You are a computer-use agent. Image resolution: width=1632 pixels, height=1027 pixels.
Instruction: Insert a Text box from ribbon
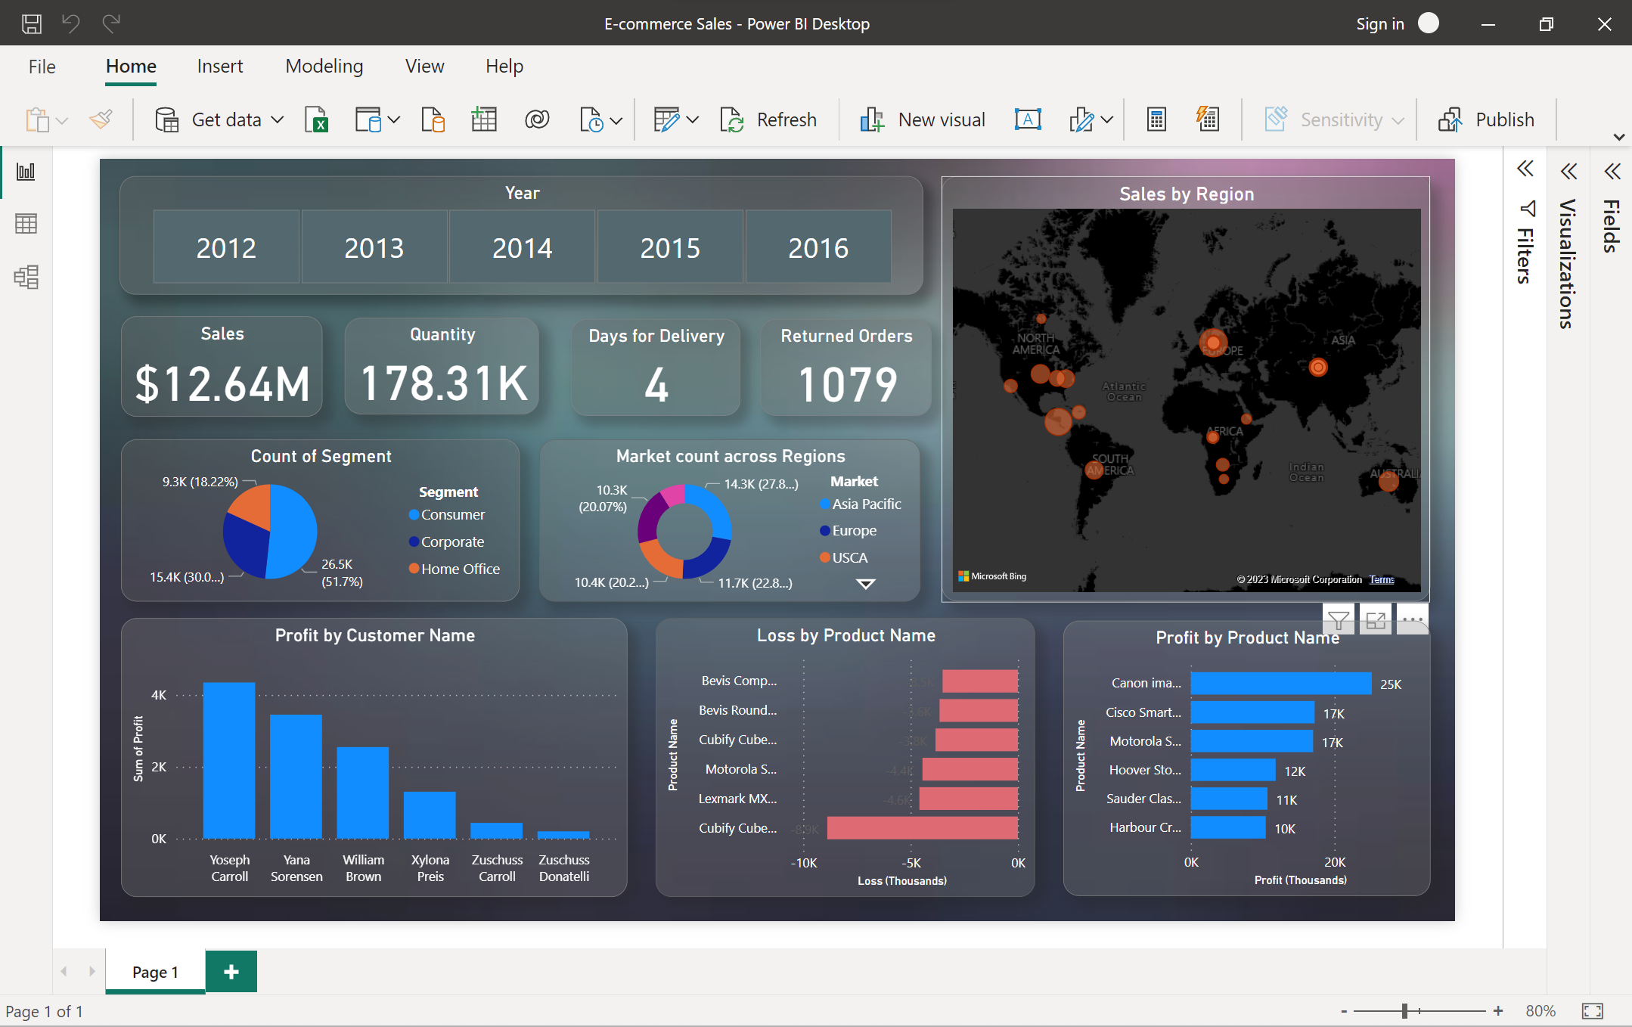(1028, 119)
